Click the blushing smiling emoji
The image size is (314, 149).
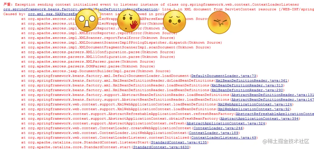coord(174,21)
